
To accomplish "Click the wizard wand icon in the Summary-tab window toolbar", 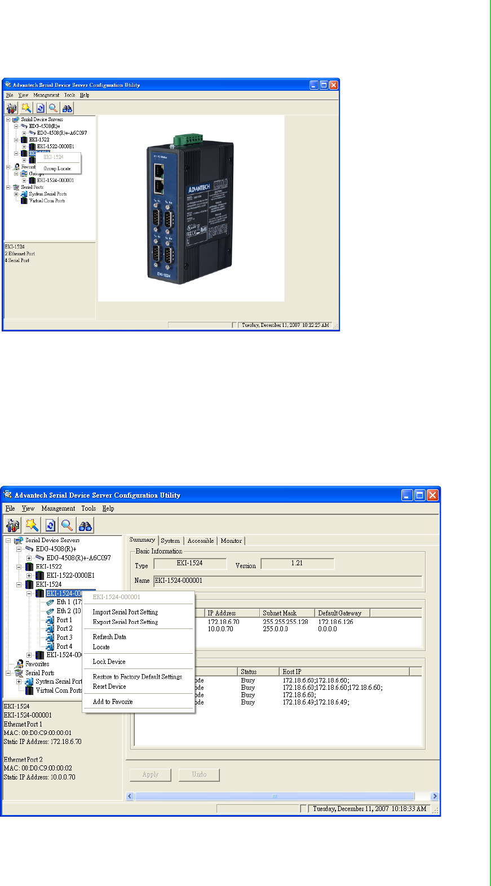I will 32,525.
